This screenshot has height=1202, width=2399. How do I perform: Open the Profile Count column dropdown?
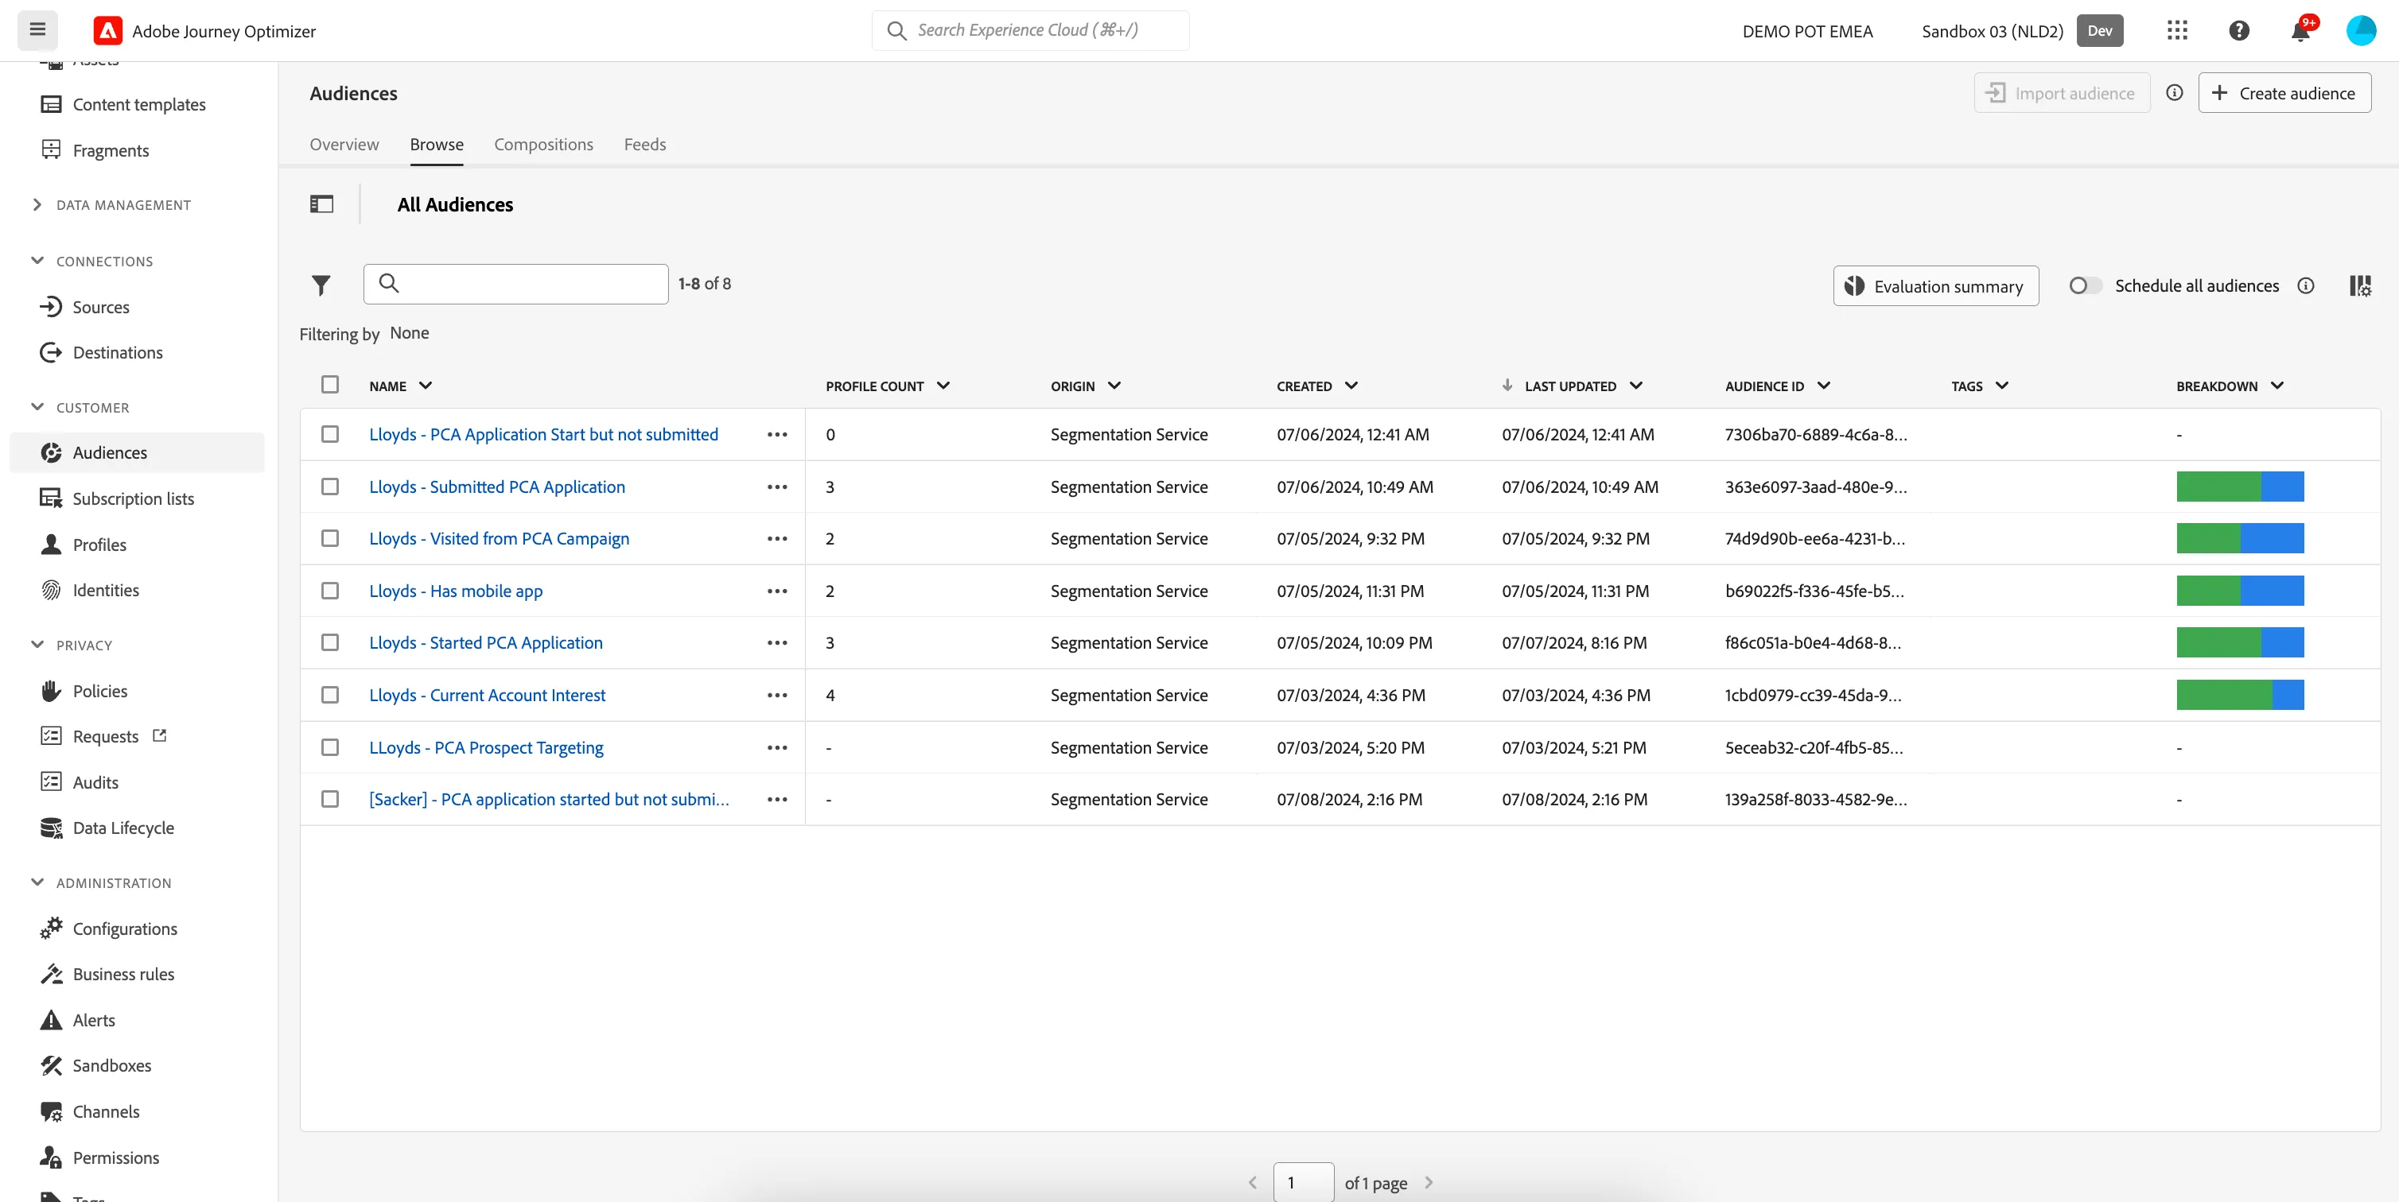[943, 386]
